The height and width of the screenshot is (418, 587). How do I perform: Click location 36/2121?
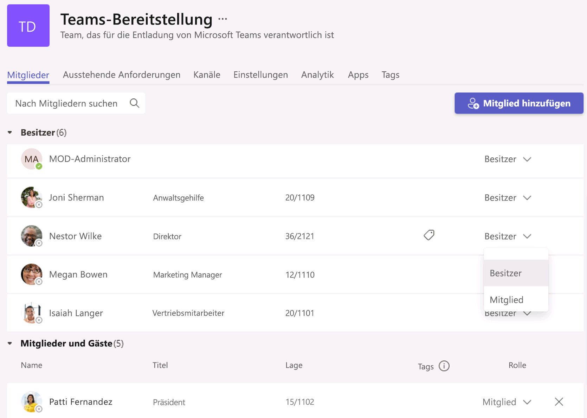point(299,236)
